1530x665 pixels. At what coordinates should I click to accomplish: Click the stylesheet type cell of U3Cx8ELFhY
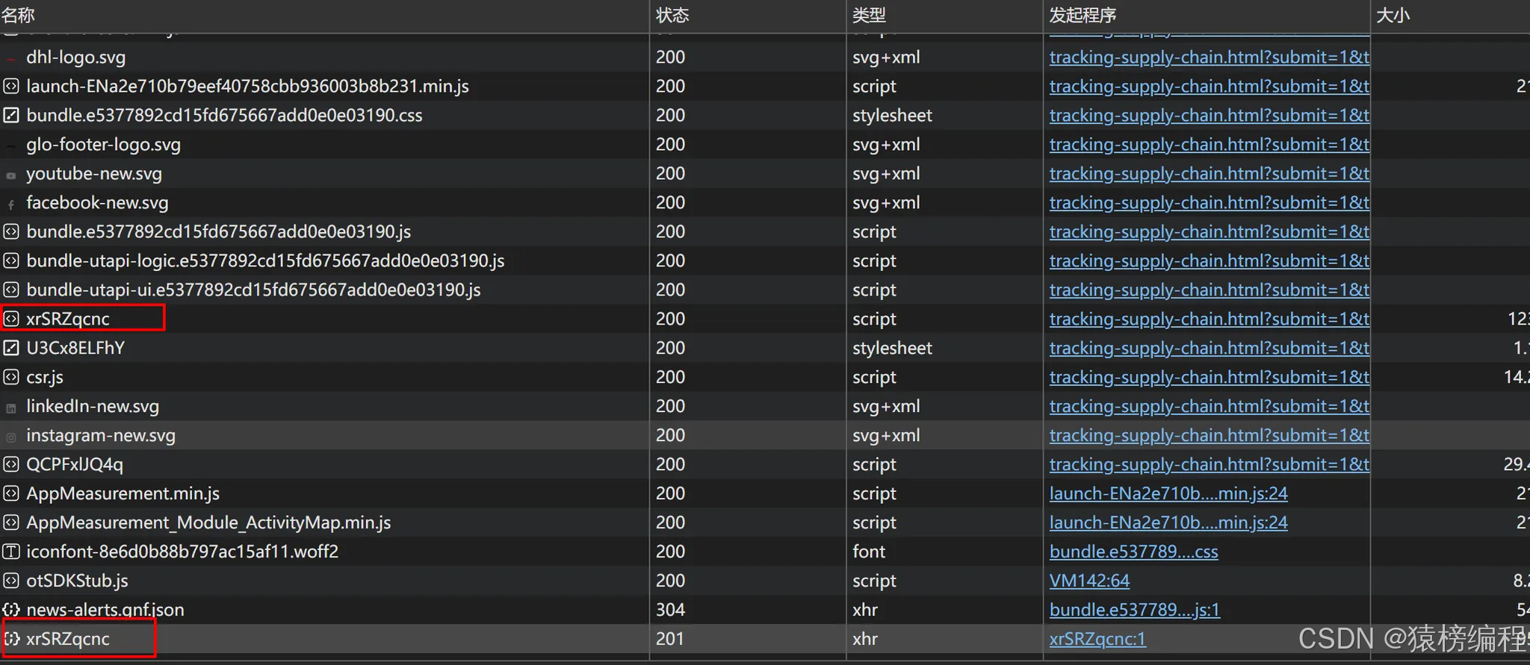click(x=892, y=348)
